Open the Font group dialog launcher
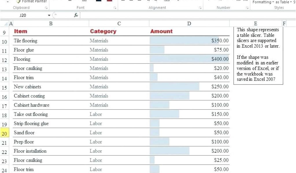The image size is (296, 173). [115, 8]
